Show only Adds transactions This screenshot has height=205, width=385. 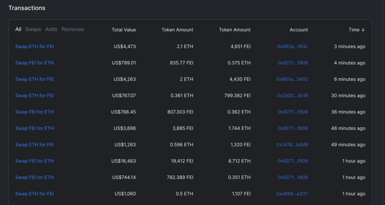click(51, 29)
